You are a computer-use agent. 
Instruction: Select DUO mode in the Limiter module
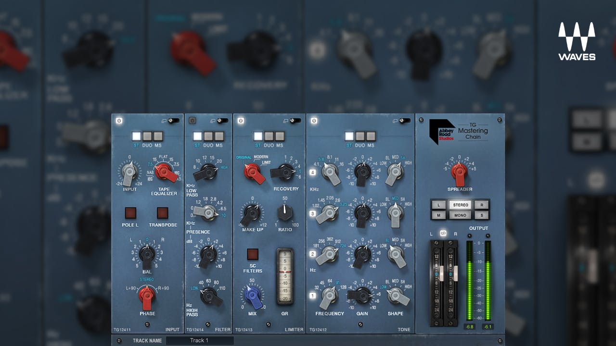[269, 136]
